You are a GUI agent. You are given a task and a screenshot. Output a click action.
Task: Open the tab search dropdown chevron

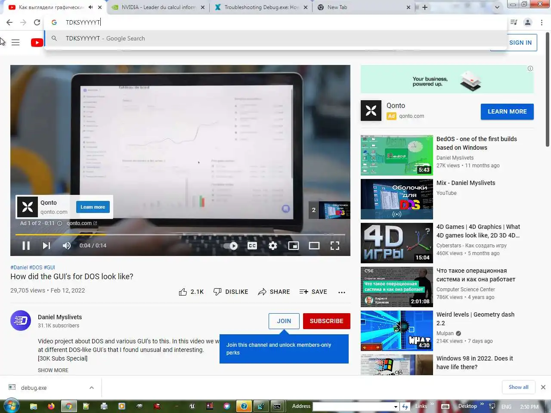click(x=497, y=7)
